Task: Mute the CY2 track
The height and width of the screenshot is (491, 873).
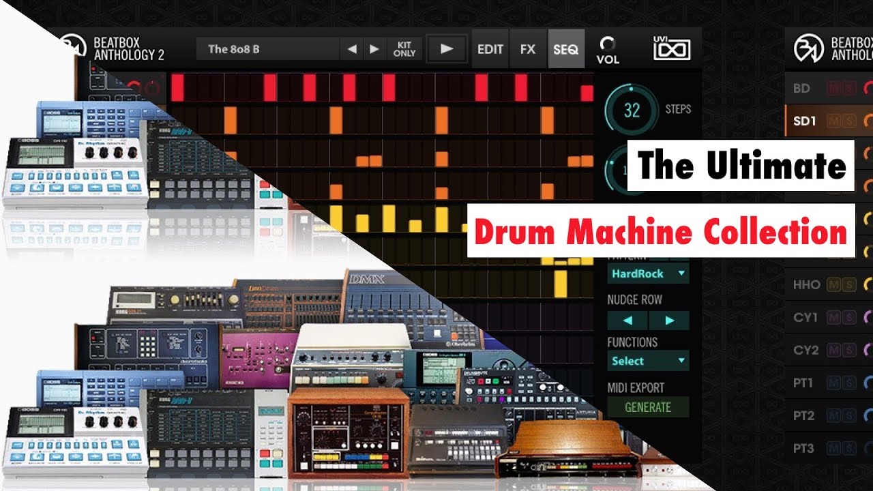Action: click(x=833, y=350)
